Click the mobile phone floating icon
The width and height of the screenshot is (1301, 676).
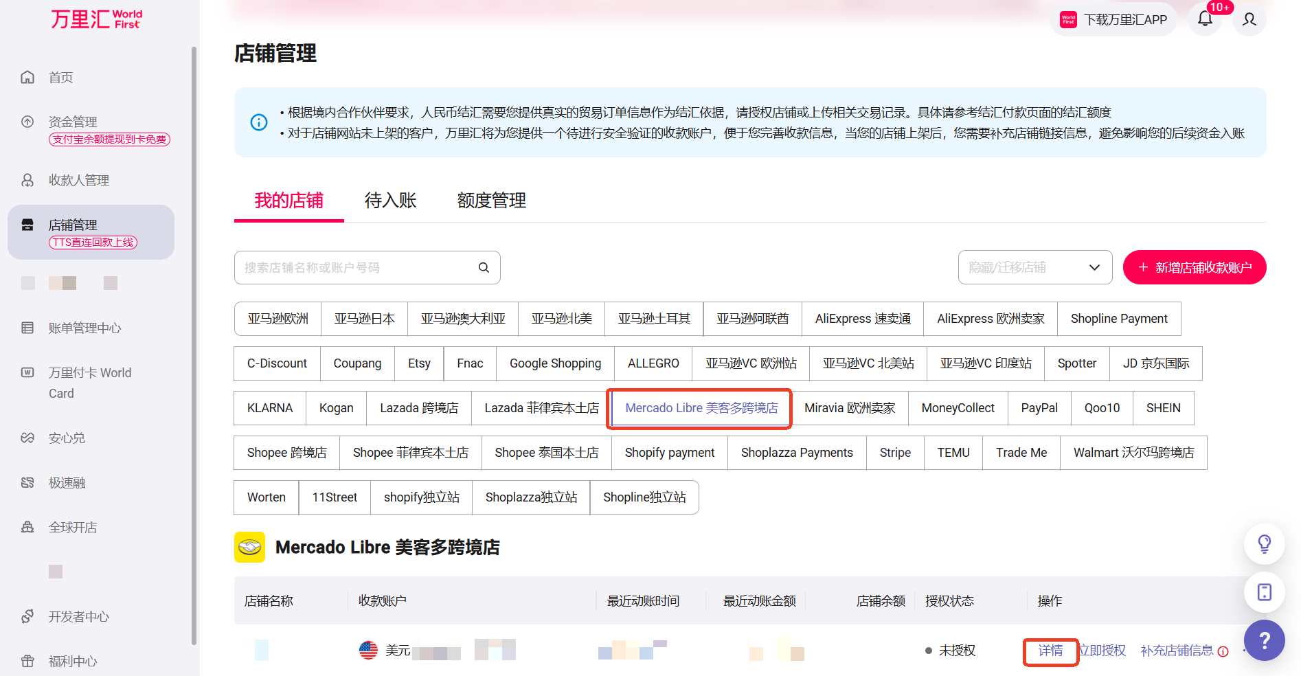(x=1264, y=592)
